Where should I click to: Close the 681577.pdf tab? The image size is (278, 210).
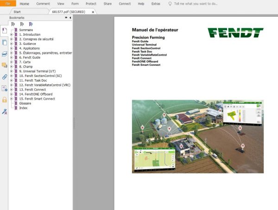point(93,12)
